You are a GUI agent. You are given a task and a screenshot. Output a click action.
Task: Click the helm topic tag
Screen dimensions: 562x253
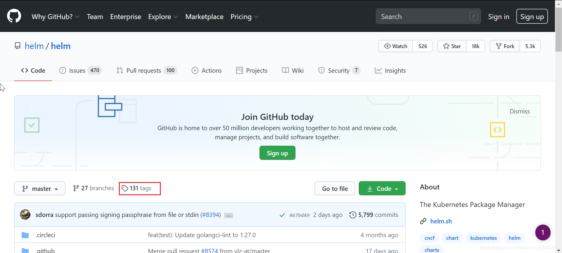click(515, 238)
